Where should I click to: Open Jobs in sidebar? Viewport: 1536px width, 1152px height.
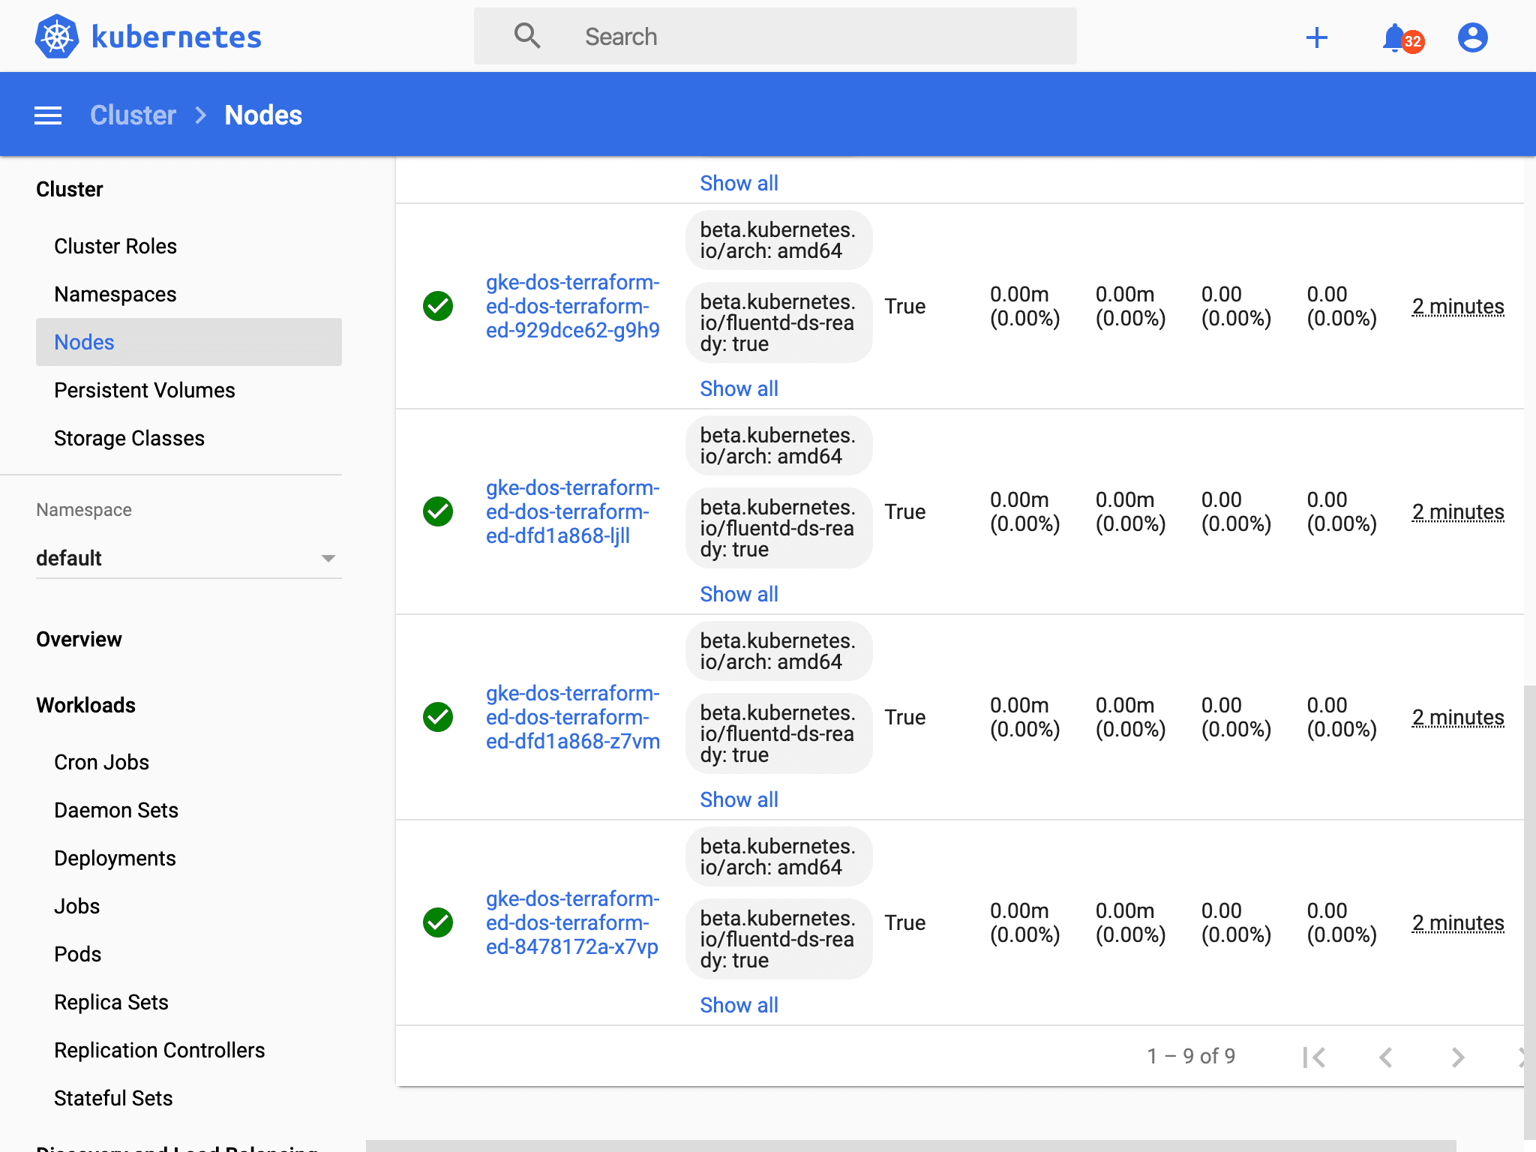(76, 906)
